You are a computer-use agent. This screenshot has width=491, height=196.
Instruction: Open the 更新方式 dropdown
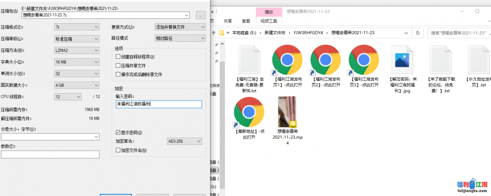pyautogui.click(x=180, y=27)
